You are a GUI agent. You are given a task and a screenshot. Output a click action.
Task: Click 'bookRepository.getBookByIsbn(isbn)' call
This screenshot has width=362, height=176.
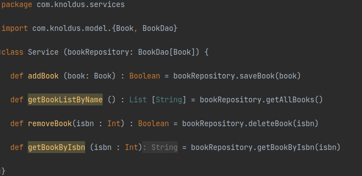tap(266, 147)
